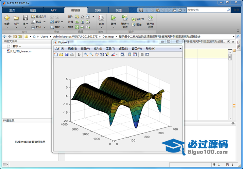Toggle the Insert Legend button
Viewport: 243px width, 169px height.
coord(135,54)
